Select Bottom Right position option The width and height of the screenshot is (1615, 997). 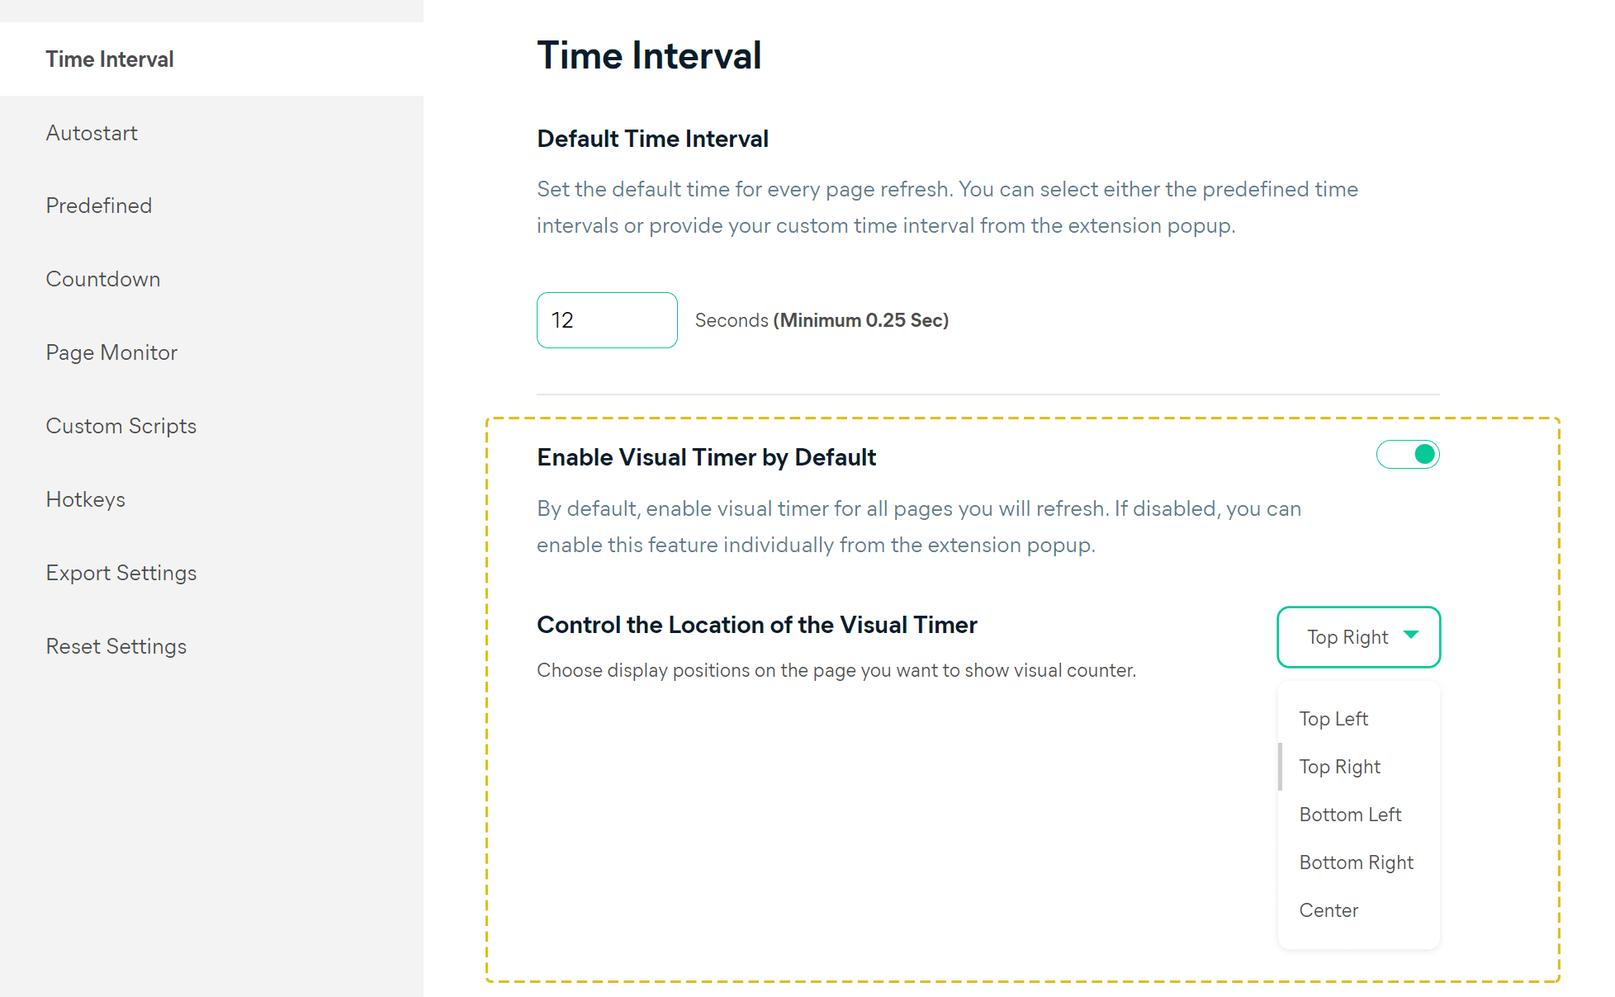point(1356,862)
